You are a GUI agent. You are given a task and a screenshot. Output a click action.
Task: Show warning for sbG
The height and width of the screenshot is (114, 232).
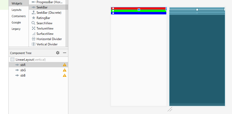65,70
